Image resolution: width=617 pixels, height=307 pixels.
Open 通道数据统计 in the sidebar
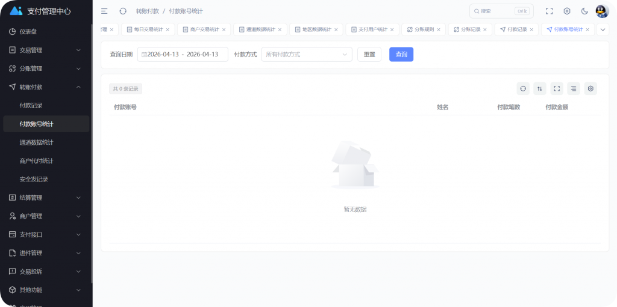coord(46,142)
